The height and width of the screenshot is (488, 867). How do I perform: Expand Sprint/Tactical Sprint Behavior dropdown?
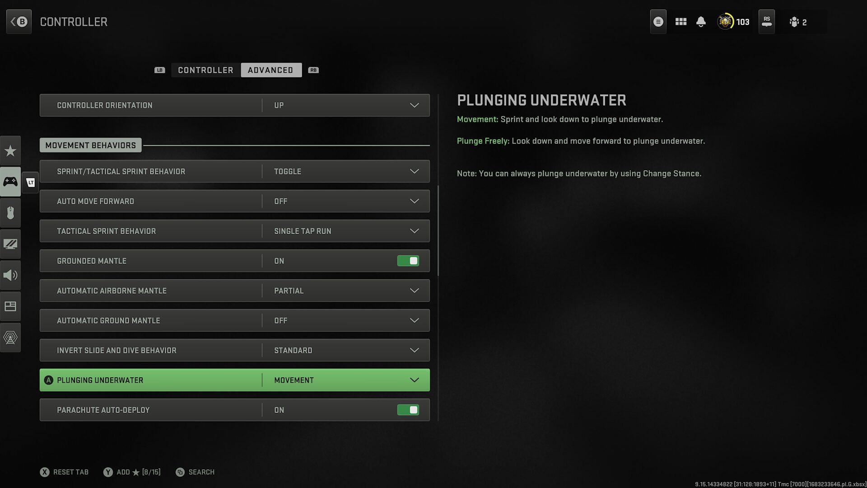pyautogui.click(x=414, y=171)
